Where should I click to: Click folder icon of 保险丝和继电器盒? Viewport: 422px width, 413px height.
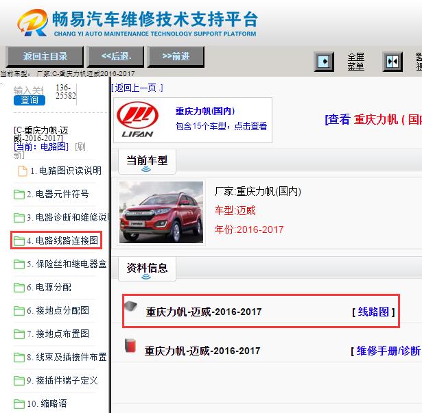[x=19, y=264]
